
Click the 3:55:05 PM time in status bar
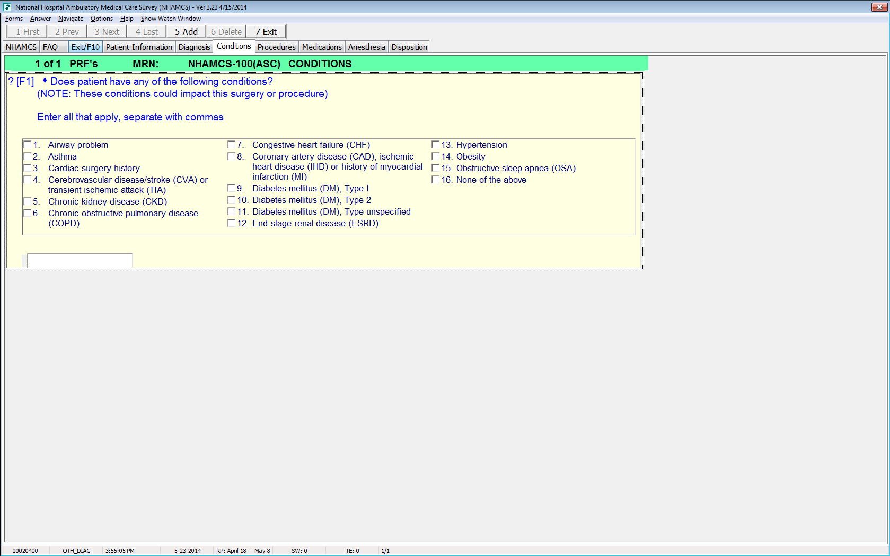coord(120,551)
